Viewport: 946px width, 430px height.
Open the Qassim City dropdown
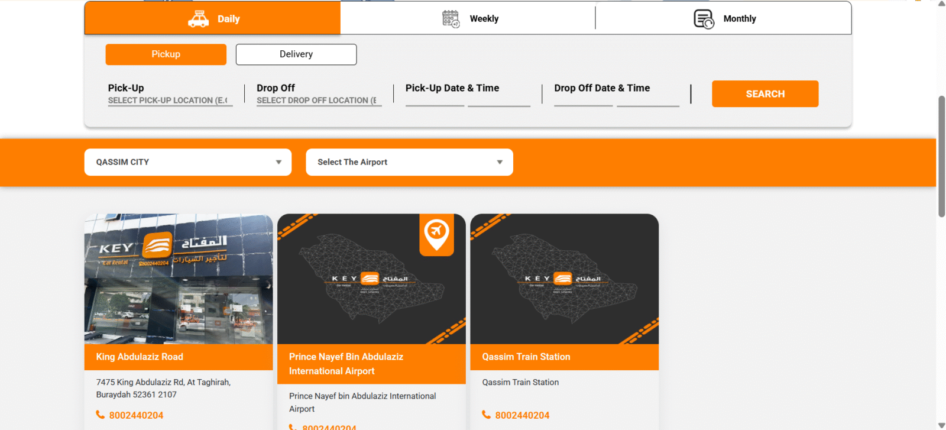click(x=187, y=162)
